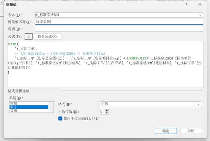Click inside the formula editor box
Screen dimensions: 210x141
(x=105, y=64)
